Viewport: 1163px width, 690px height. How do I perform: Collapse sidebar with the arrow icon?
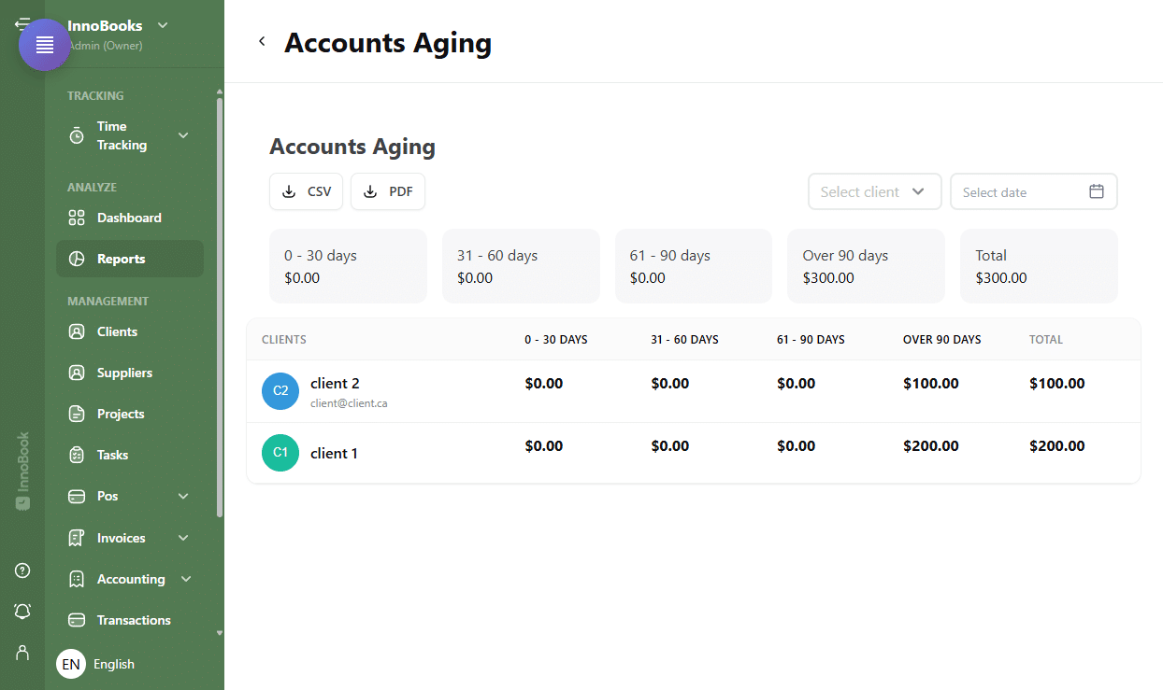pos(21,23)
